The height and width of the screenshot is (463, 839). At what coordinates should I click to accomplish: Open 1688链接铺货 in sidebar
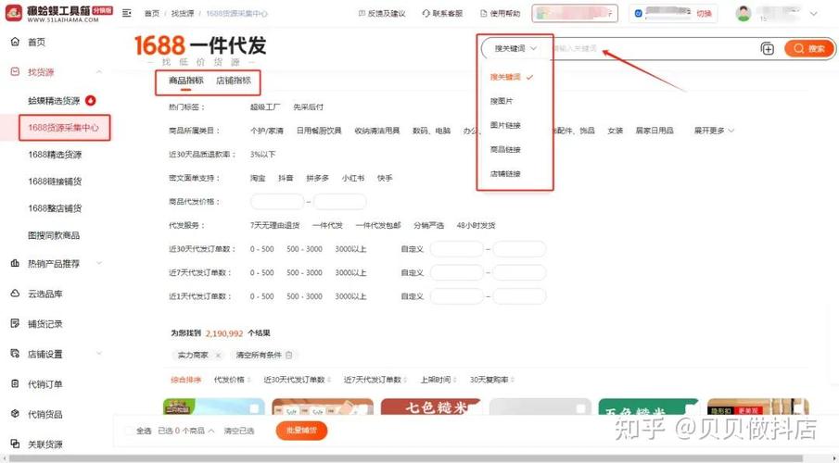pyautogui.click(x=55, y=181)
